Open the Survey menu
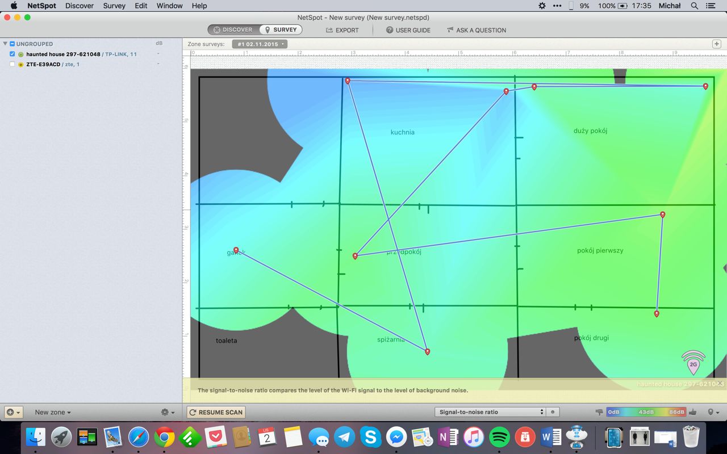The width and height of the screenshot is (727, 454). click(114, 6)
